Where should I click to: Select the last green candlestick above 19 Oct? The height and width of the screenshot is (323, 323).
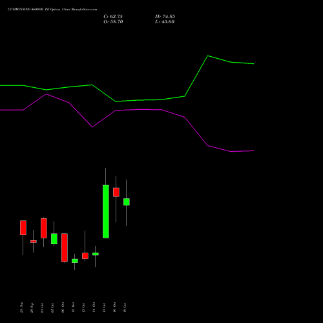[x=127, y=202]
